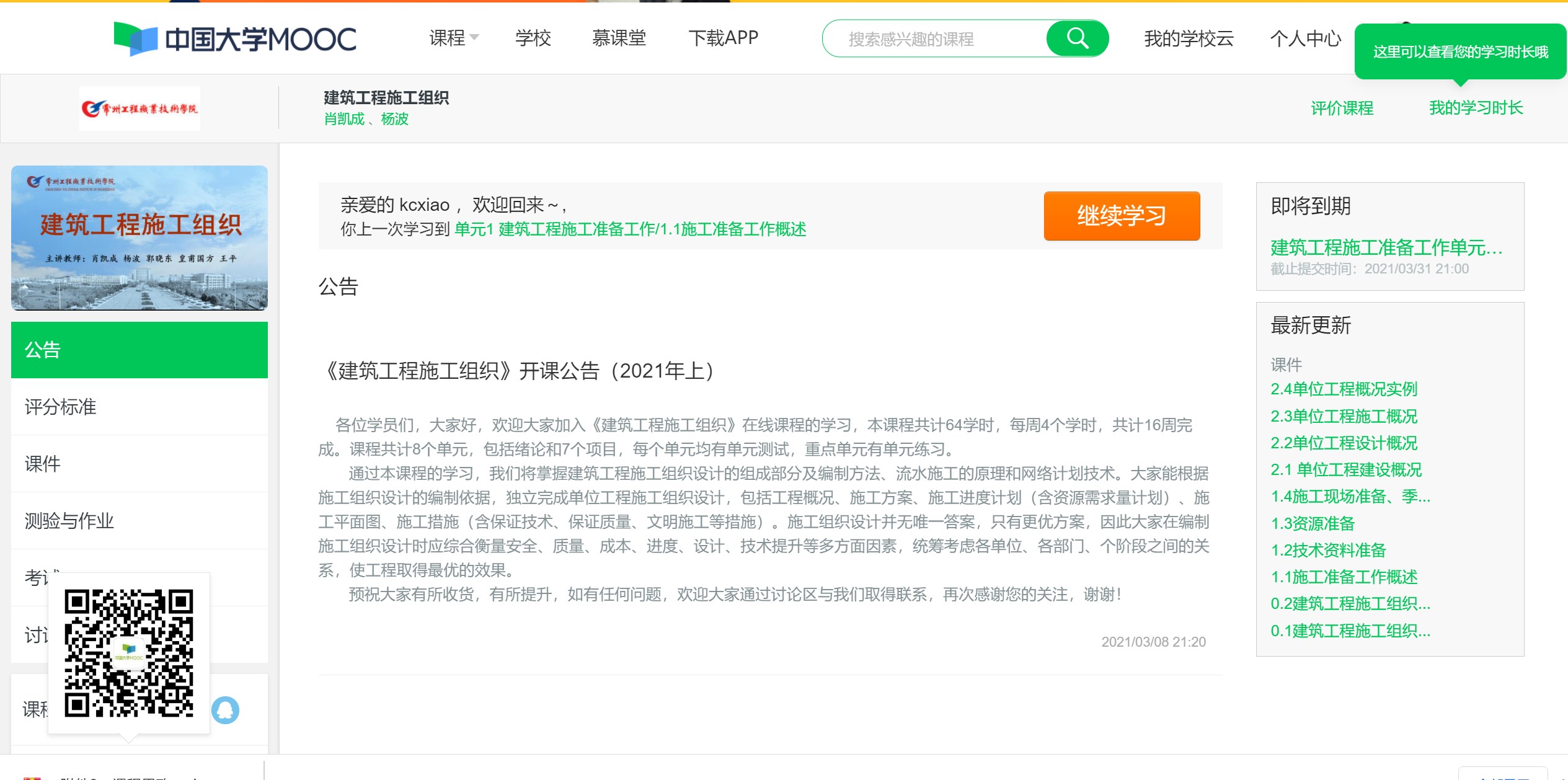1568x780 pixels.
Task: Open 测验与作业 sidebar section
Action: coord(69,521)
